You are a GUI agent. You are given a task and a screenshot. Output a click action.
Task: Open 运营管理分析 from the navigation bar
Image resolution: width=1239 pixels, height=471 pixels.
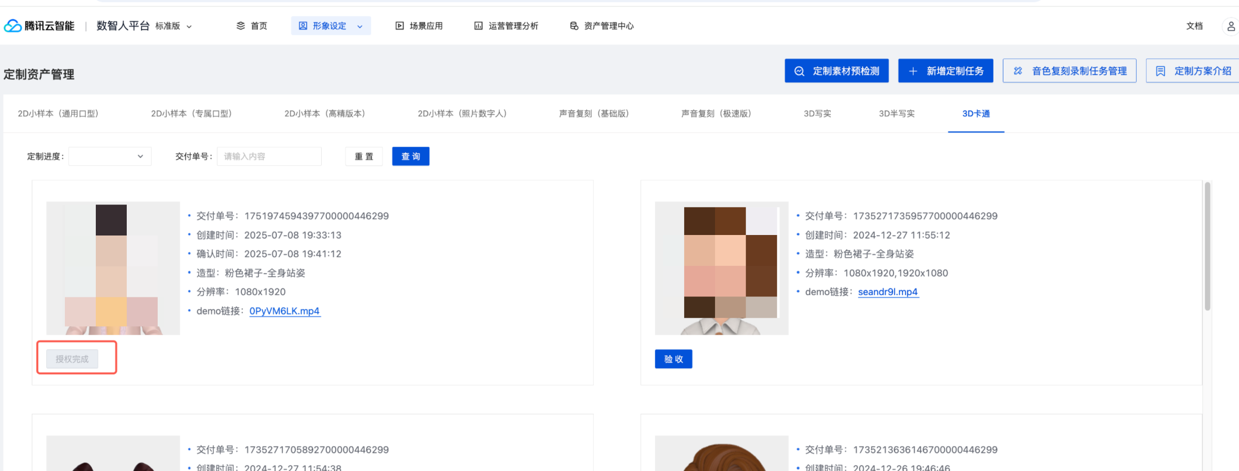[506, 26]
